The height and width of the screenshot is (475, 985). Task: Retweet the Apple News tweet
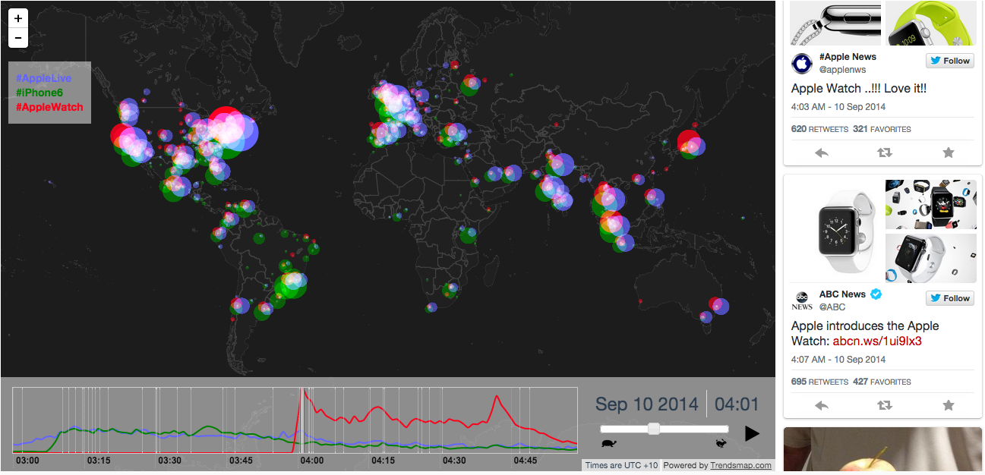click(884, 153)
